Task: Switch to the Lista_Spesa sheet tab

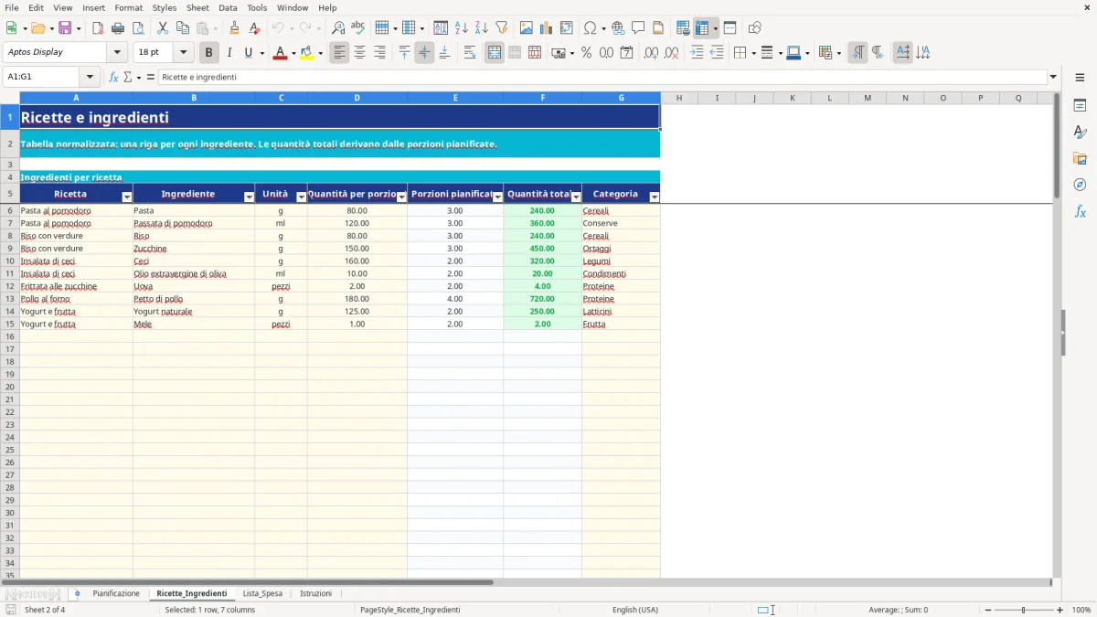Action: pyautogui.click(x=262, y=594)
